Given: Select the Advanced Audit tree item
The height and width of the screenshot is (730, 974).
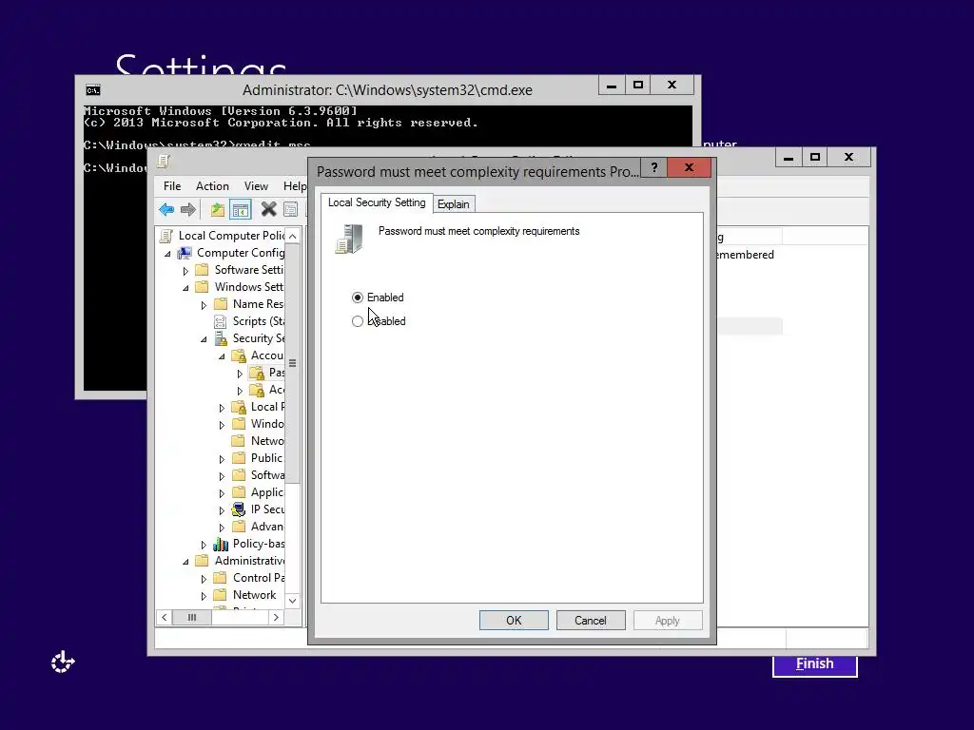Looking at the screenshot, I should (x=267, y=527).
